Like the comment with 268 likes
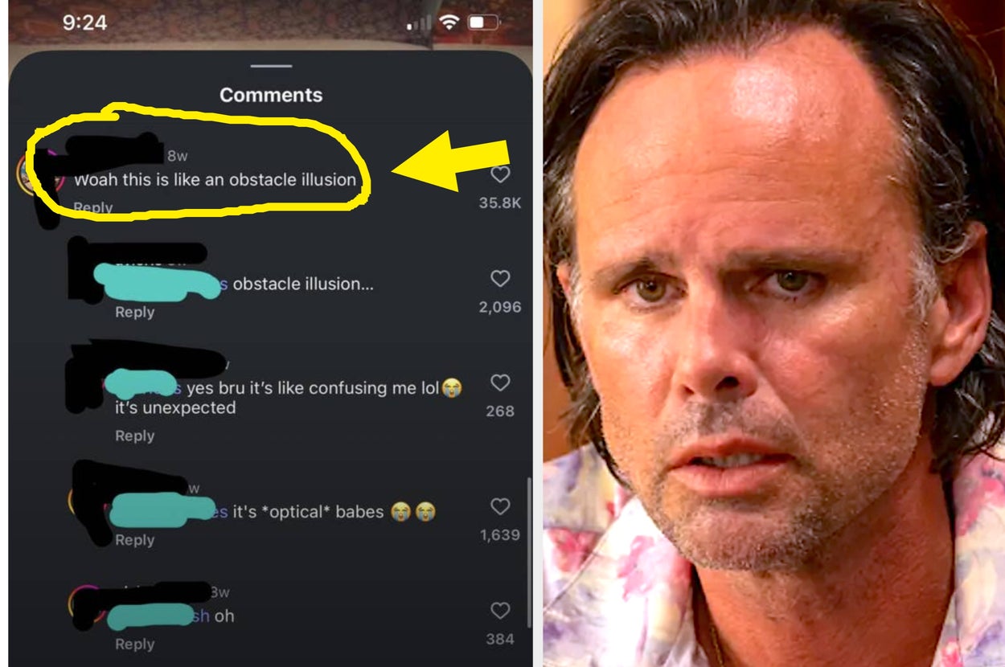The width and height of the screenshot is (1005, 667). click(500, 383)
